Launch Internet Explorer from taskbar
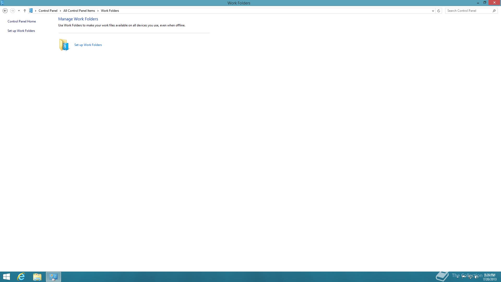Viewport: 501px width, 282px height. pyautogui.click(x=21, y=277)
